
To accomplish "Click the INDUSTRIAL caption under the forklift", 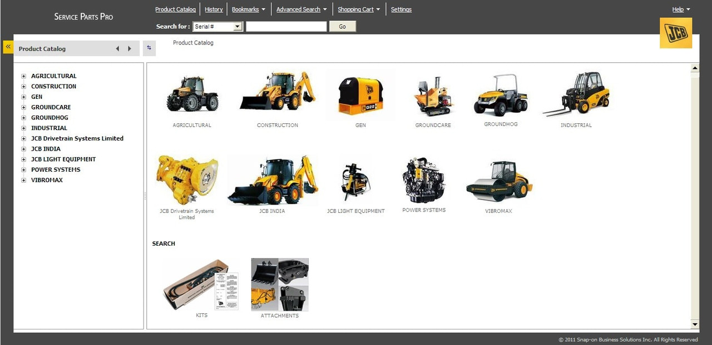I will pyautogui.click(x=576, y=126).
